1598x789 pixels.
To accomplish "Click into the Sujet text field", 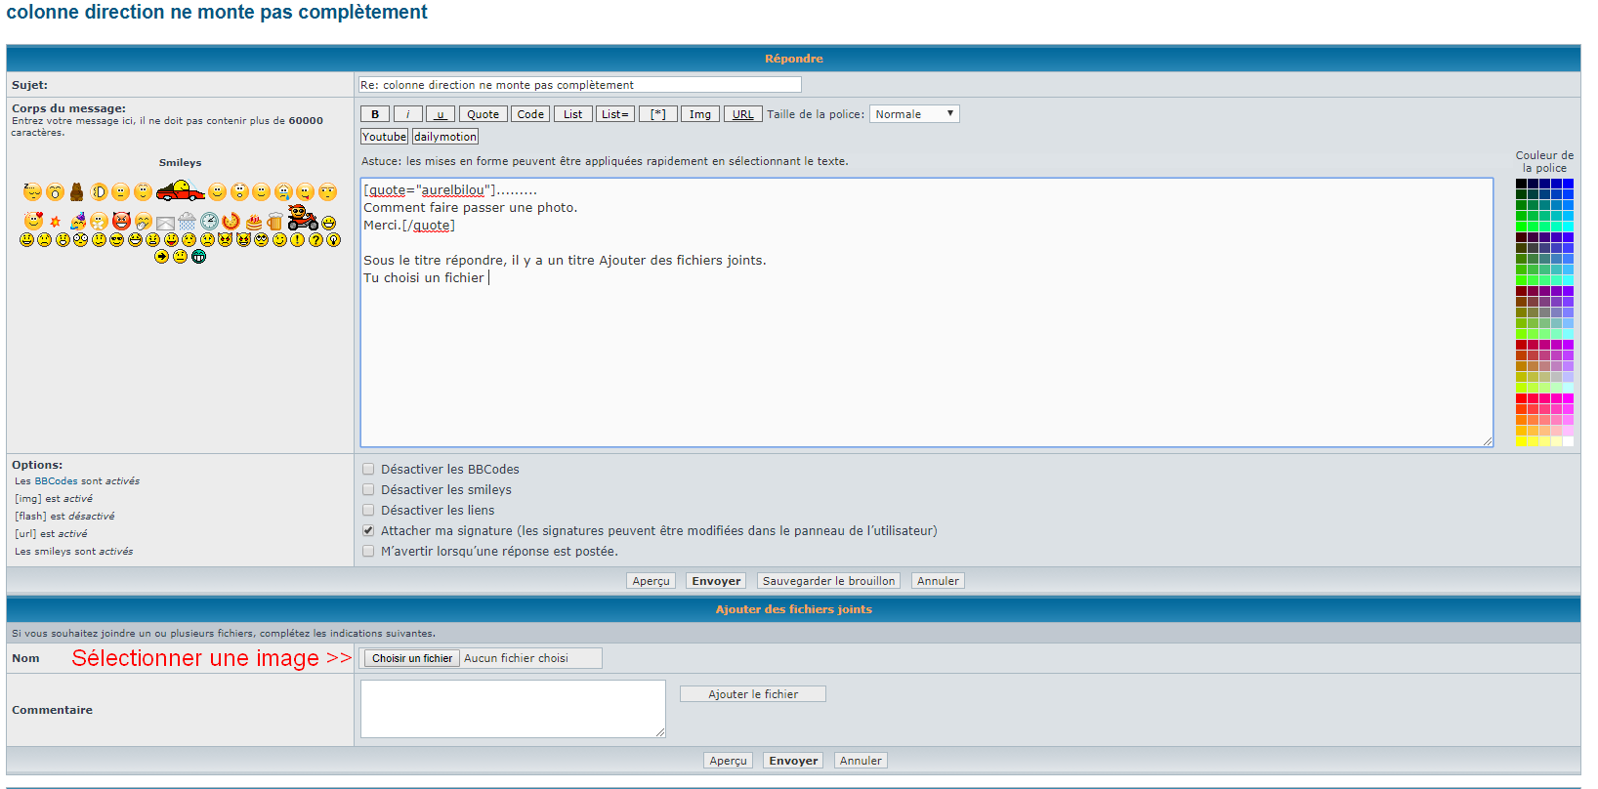I will click(x=579, y=85).
